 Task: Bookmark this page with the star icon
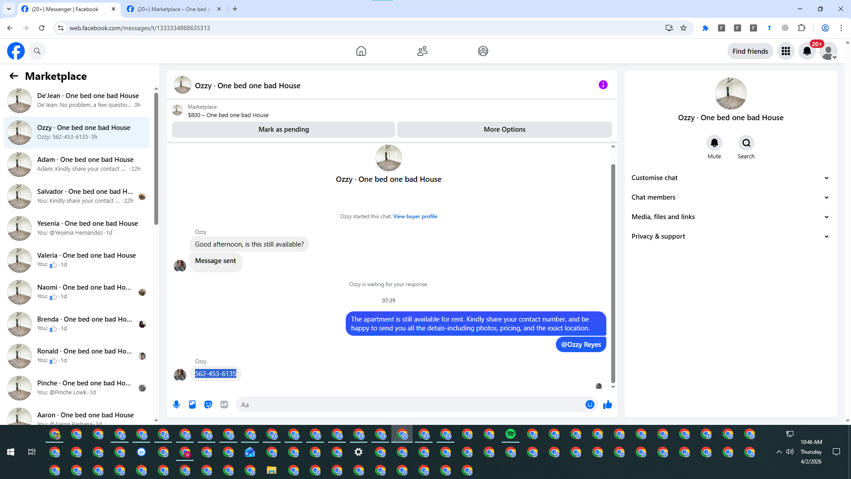(x=683, y=28)
